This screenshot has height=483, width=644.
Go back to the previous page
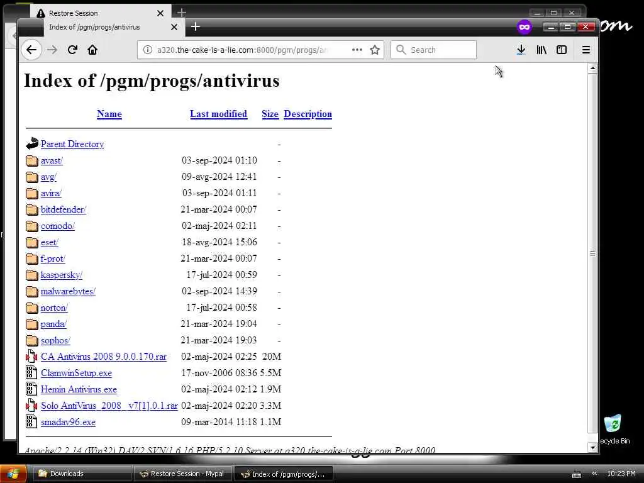tap(31, 50)
